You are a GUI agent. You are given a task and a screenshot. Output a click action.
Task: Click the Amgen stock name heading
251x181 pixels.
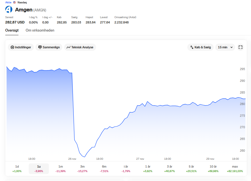[24, 9]
